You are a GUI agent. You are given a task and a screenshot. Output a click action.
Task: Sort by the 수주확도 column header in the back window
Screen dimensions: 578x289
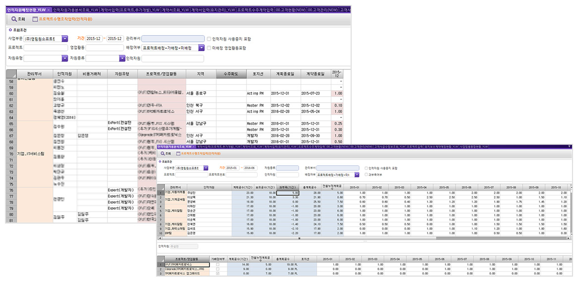(x=231, y=74)
